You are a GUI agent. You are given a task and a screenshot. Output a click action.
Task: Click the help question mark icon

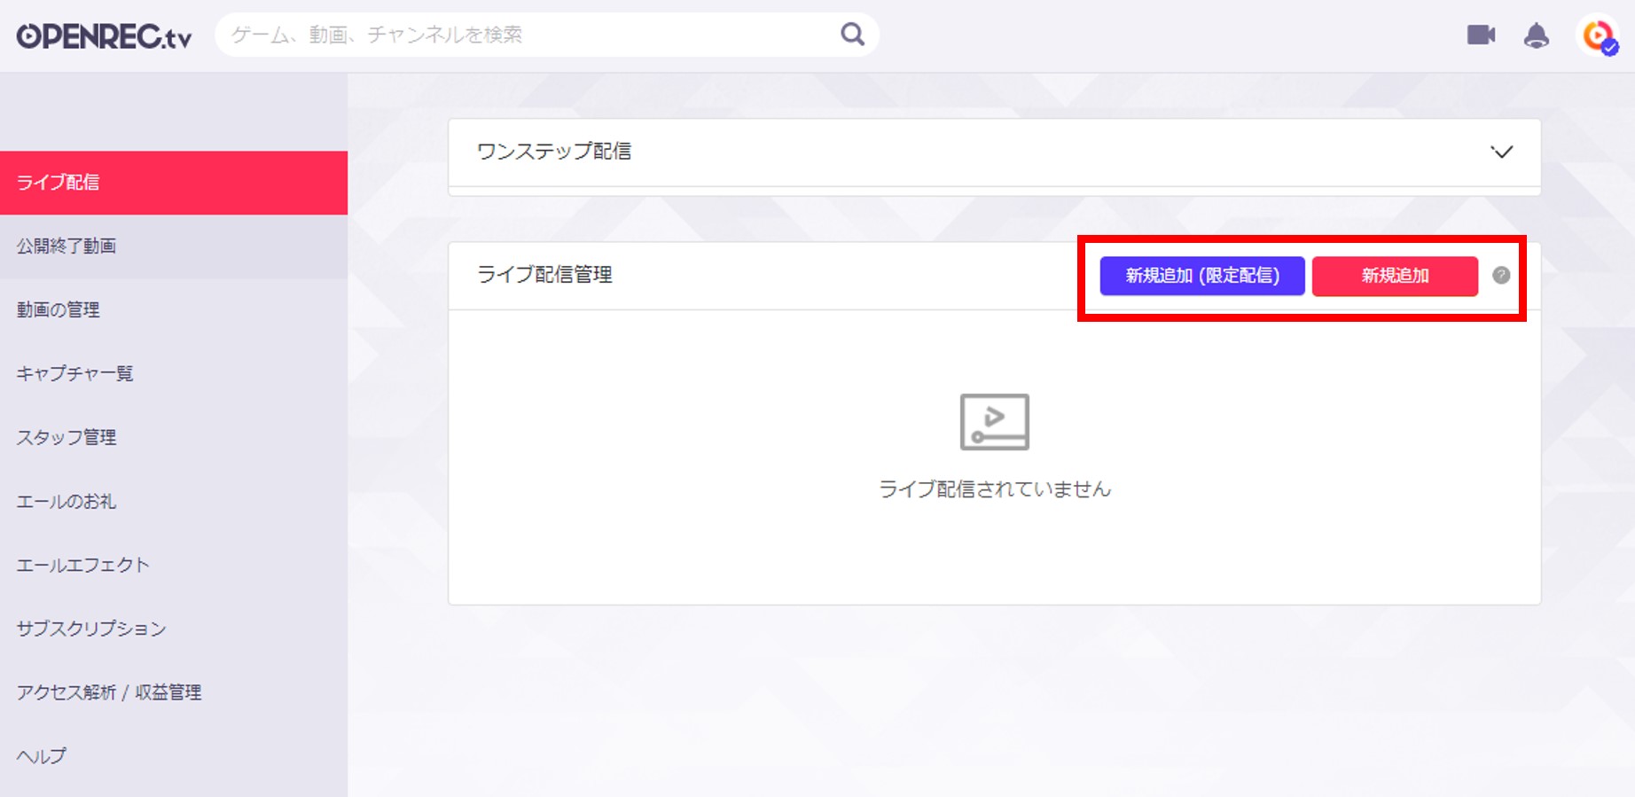point(1501,275)
